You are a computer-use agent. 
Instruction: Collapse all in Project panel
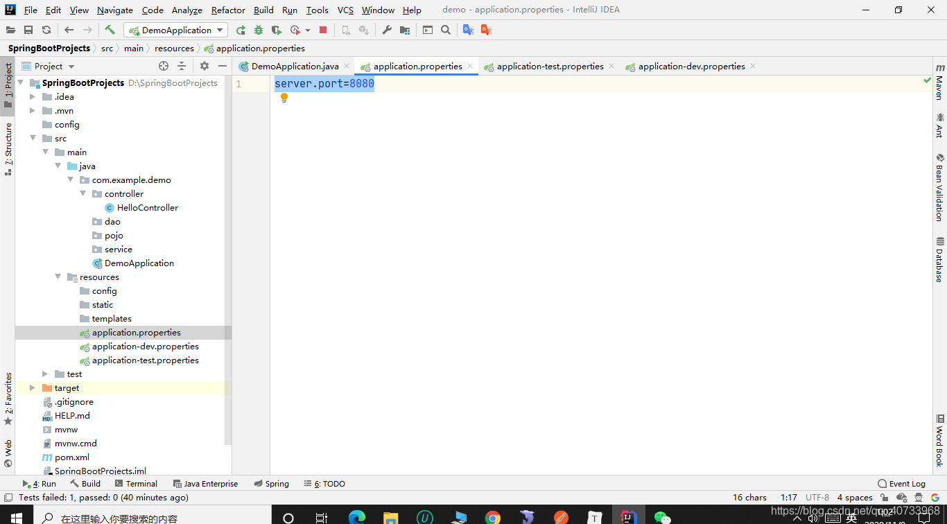(182, 66)
